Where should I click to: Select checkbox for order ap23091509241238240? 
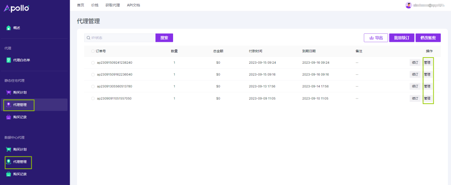click(93, 62)
